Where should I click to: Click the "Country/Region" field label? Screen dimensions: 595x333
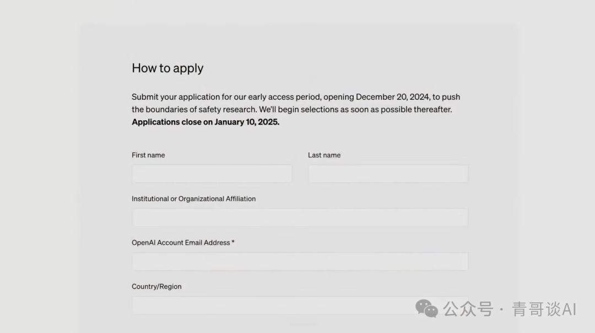click(x=156, y=287)
